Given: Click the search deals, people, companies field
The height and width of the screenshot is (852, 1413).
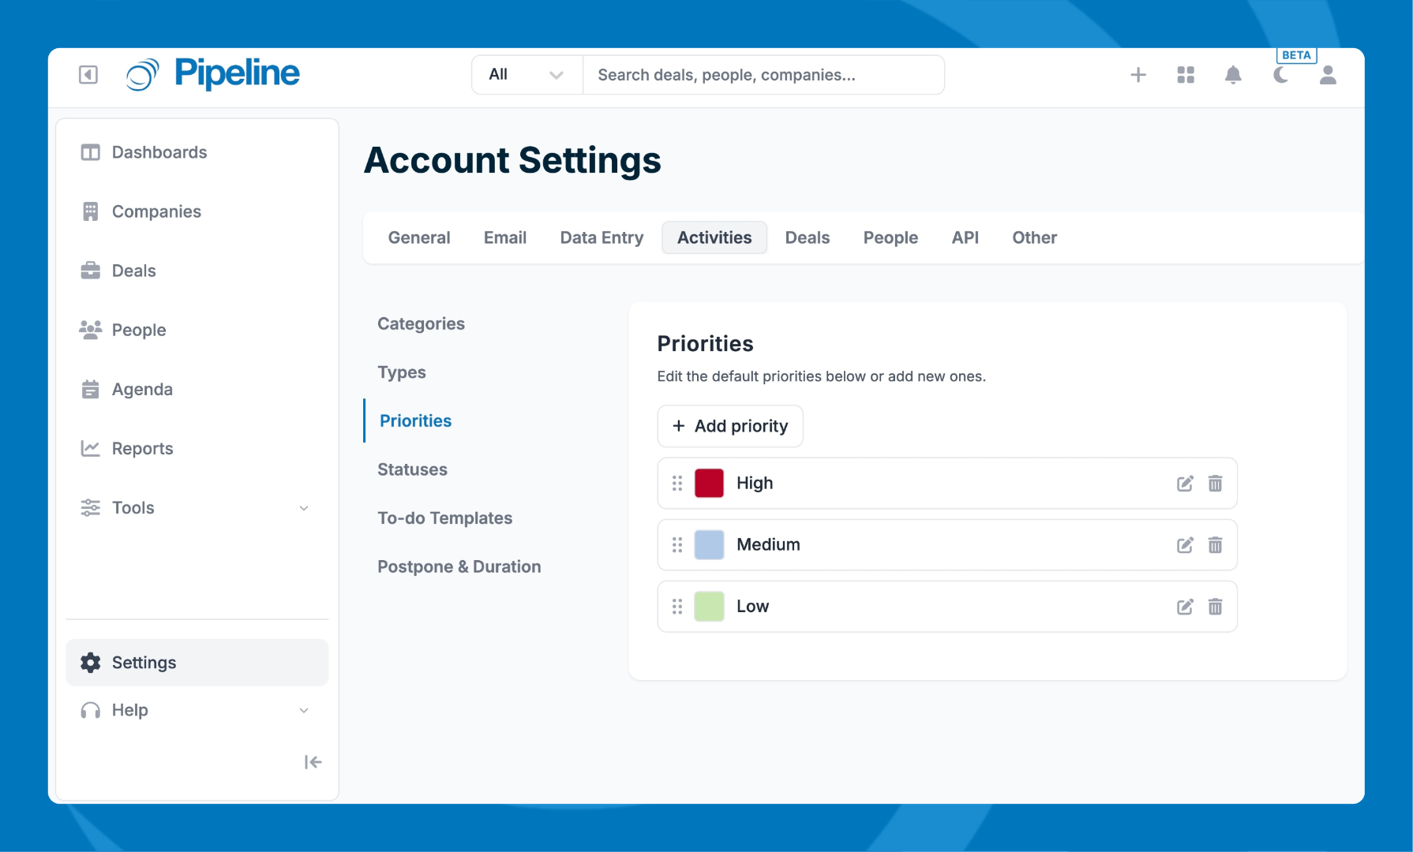Looking at the screenshot, I should coord(763,75).
